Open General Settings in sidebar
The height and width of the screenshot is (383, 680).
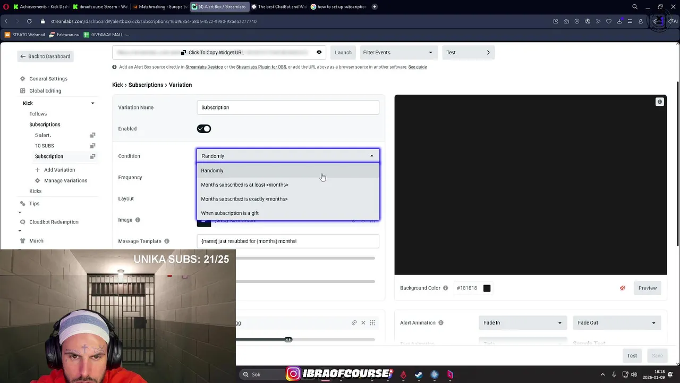48,79
